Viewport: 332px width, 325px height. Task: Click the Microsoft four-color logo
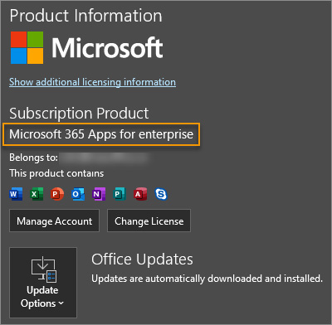pos(27,47)
